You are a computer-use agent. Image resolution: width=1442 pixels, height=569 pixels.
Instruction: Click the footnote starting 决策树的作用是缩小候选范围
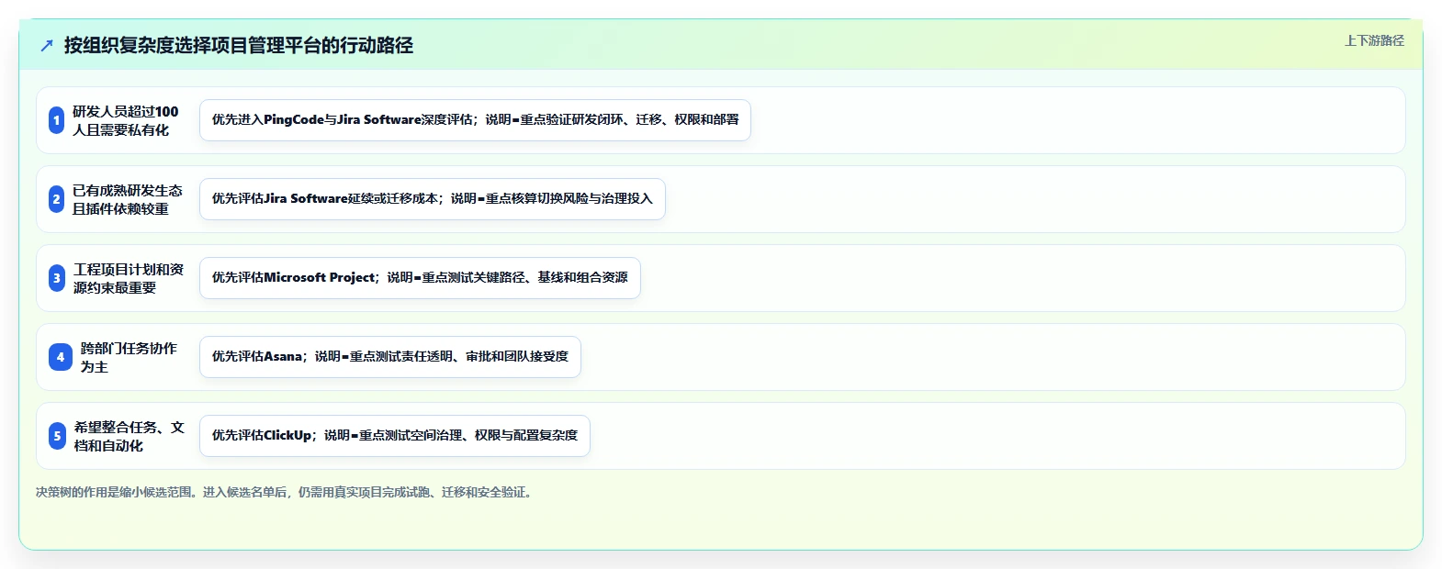pos(286,492)
